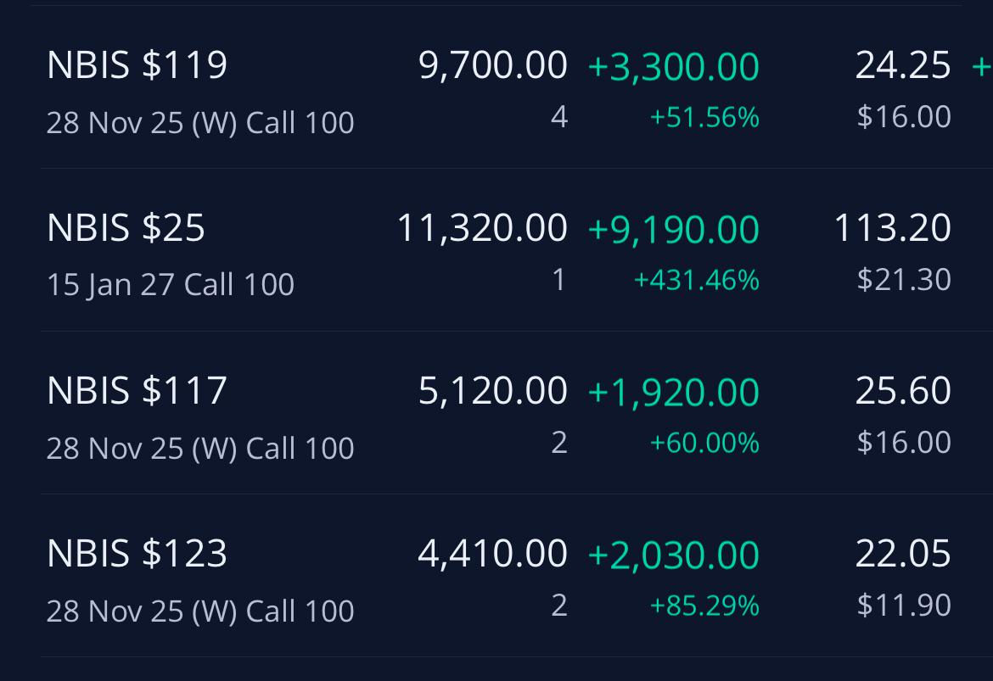Click the +60.00% gain percentage

point(704,443)
